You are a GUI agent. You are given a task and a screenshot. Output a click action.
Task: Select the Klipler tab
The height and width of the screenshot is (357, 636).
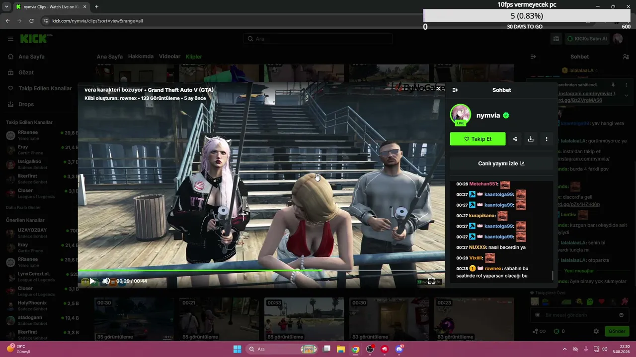194,57
